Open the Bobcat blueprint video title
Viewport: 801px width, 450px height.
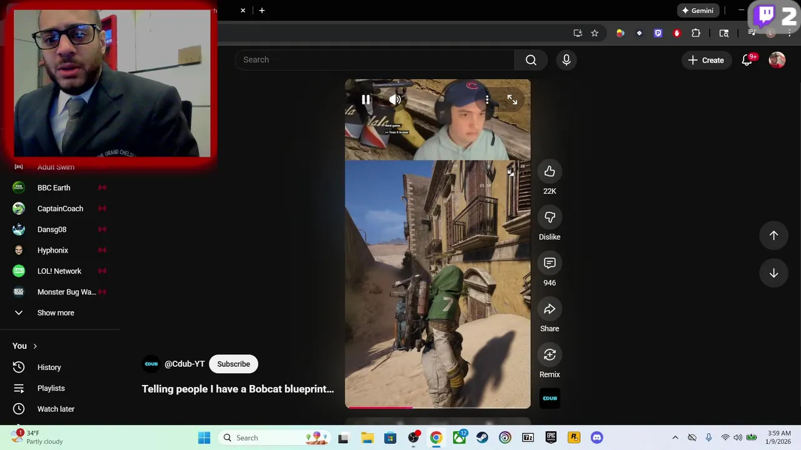point(238,389)
